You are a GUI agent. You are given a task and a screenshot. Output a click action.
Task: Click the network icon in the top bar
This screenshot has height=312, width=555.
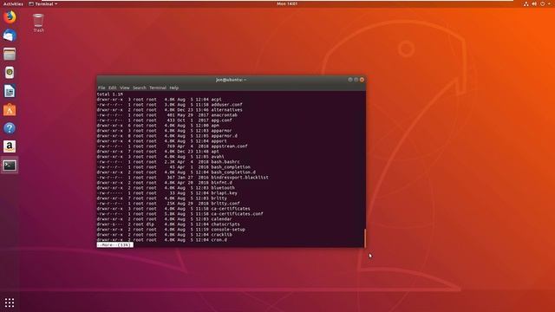(526, 3)
